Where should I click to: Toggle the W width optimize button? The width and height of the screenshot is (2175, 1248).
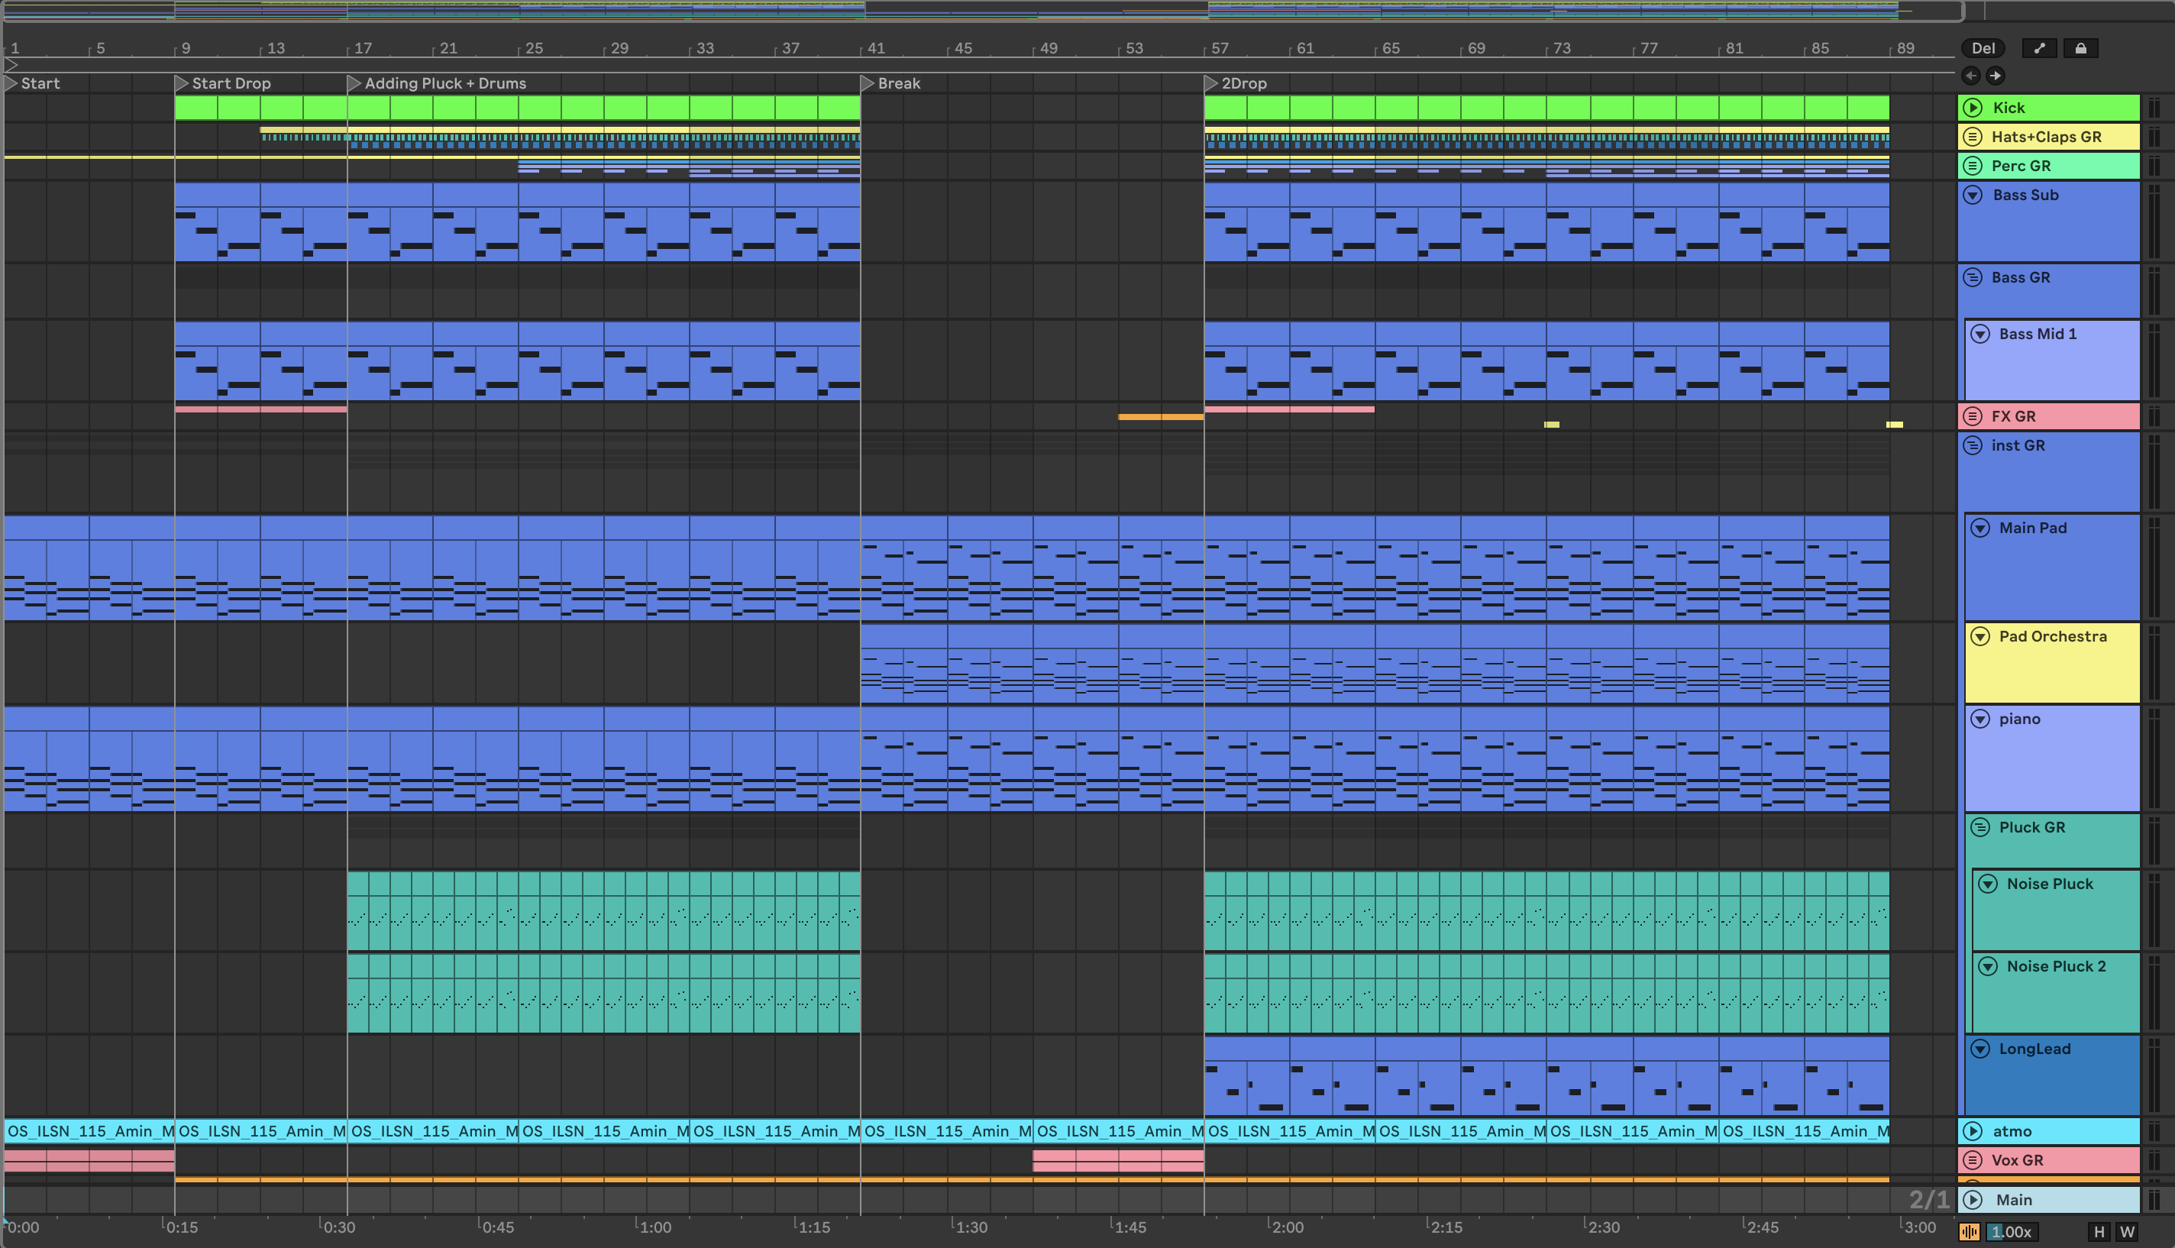point(2127,1232)
